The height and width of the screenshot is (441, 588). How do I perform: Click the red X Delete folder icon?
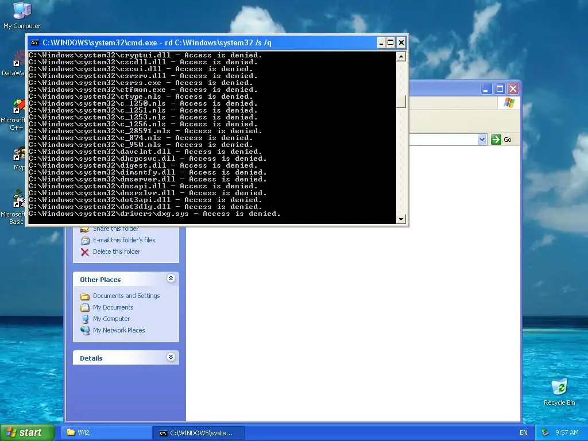[85, 252]
